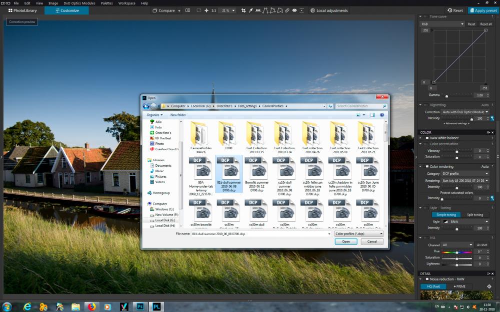
Task: Pick the white balance eyedropper tool
Action: [250, 10]
